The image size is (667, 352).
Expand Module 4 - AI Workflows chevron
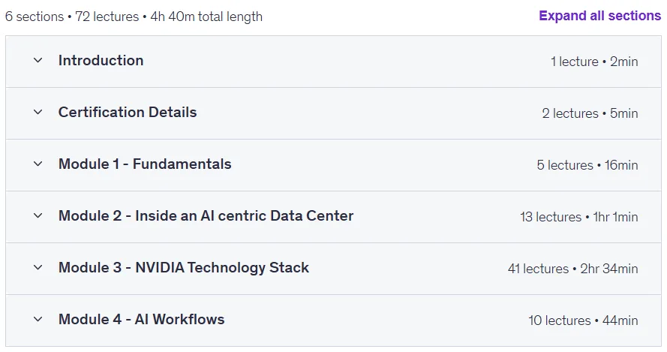[38, 319]
